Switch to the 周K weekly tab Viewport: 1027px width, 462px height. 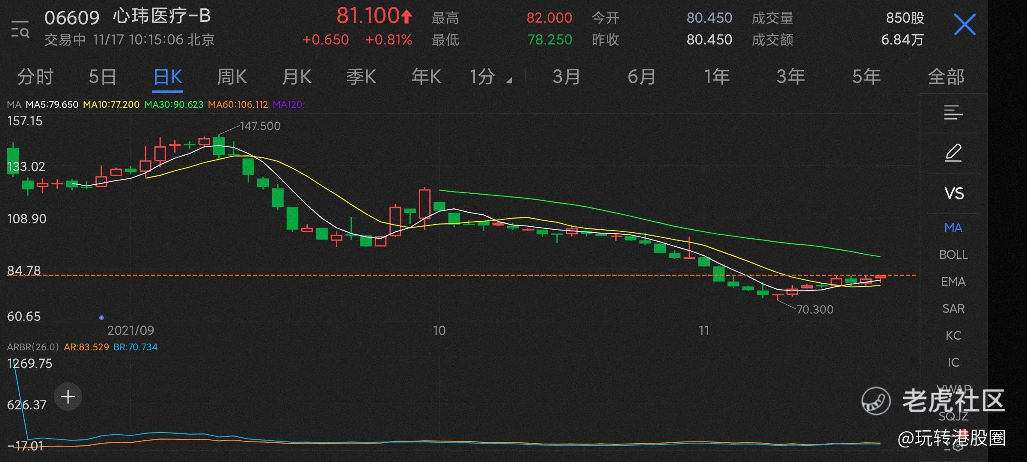click(232, 77)
